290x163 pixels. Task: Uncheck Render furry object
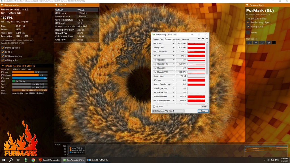[x=248, y=22]
